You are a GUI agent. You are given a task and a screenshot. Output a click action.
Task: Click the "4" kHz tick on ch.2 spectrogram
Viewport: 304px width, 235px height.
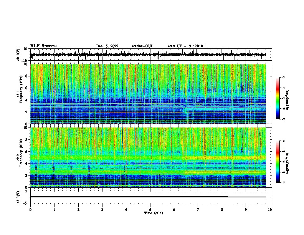(26, 164)
